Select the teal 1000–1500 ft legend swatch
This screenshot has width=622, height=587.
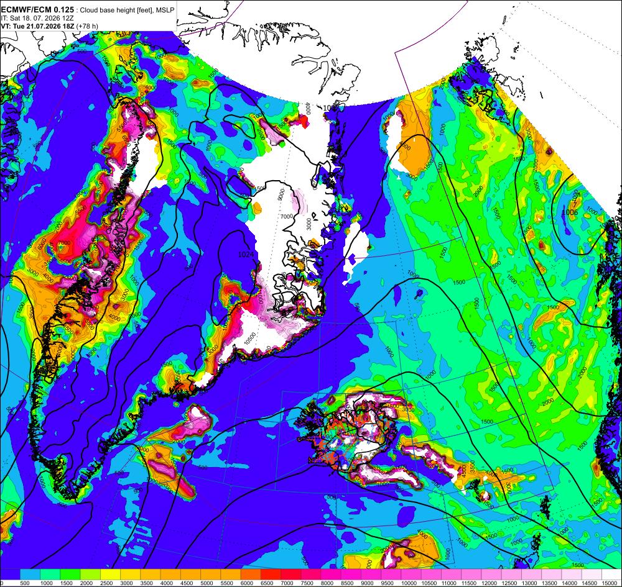(x=50, y=575)
